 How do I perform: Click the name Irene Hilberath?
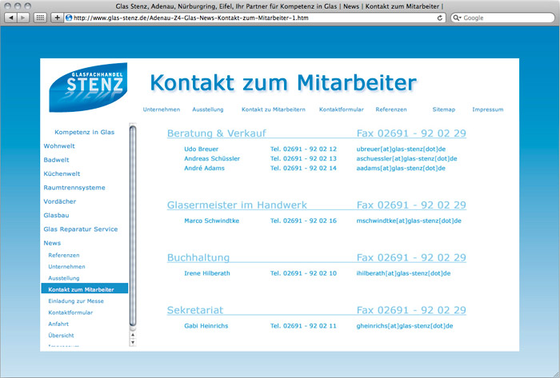[x=207, y=273]
